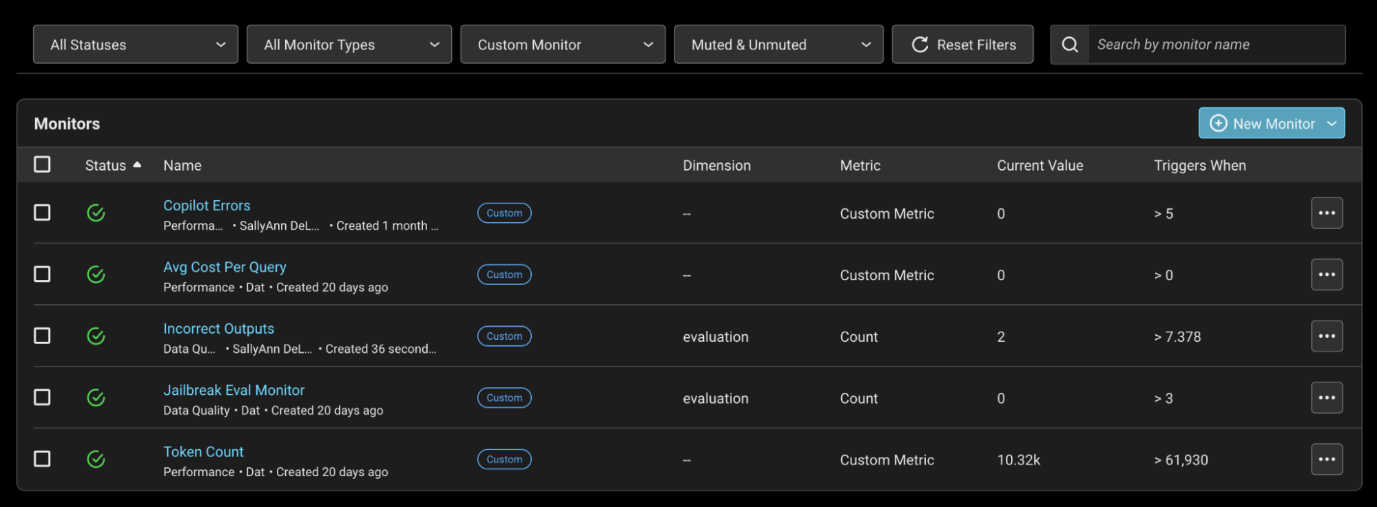Click the healthy status icon for Avg Cost Per Query
The width and height of the screenshot is (1377, 507).
click(96, 274)
